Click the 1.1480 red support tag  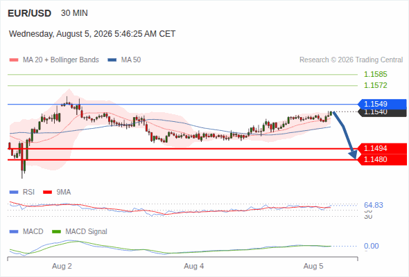point(382,159)
